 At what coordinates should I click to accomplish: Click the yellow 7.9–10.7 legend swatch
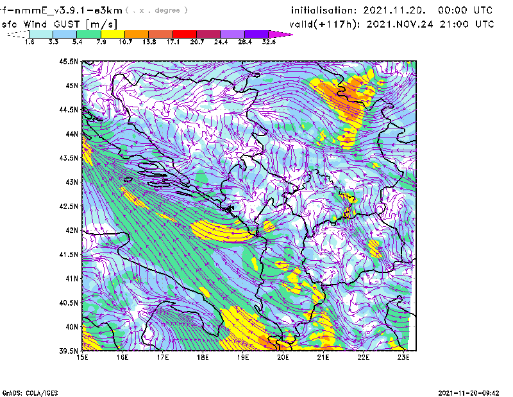click(x=113, y=34)
